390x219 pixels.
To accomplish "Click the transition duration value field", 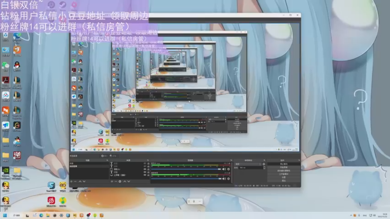I will [x=251, y=167].
